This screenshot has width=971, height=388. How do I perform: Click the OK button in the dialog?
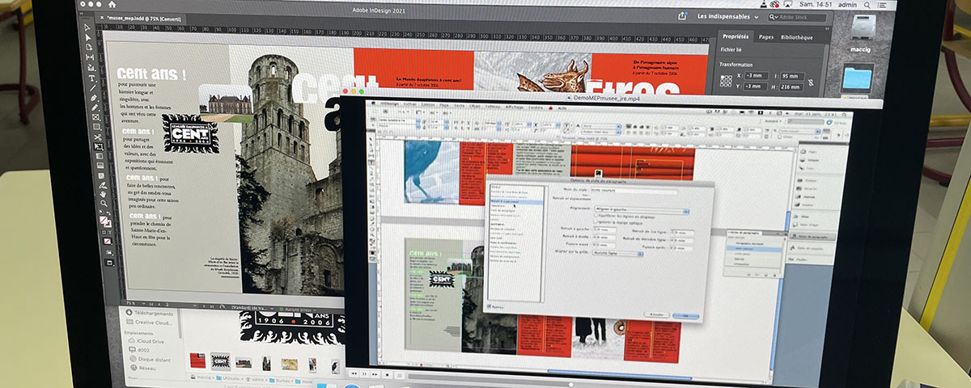pos(685,314)
